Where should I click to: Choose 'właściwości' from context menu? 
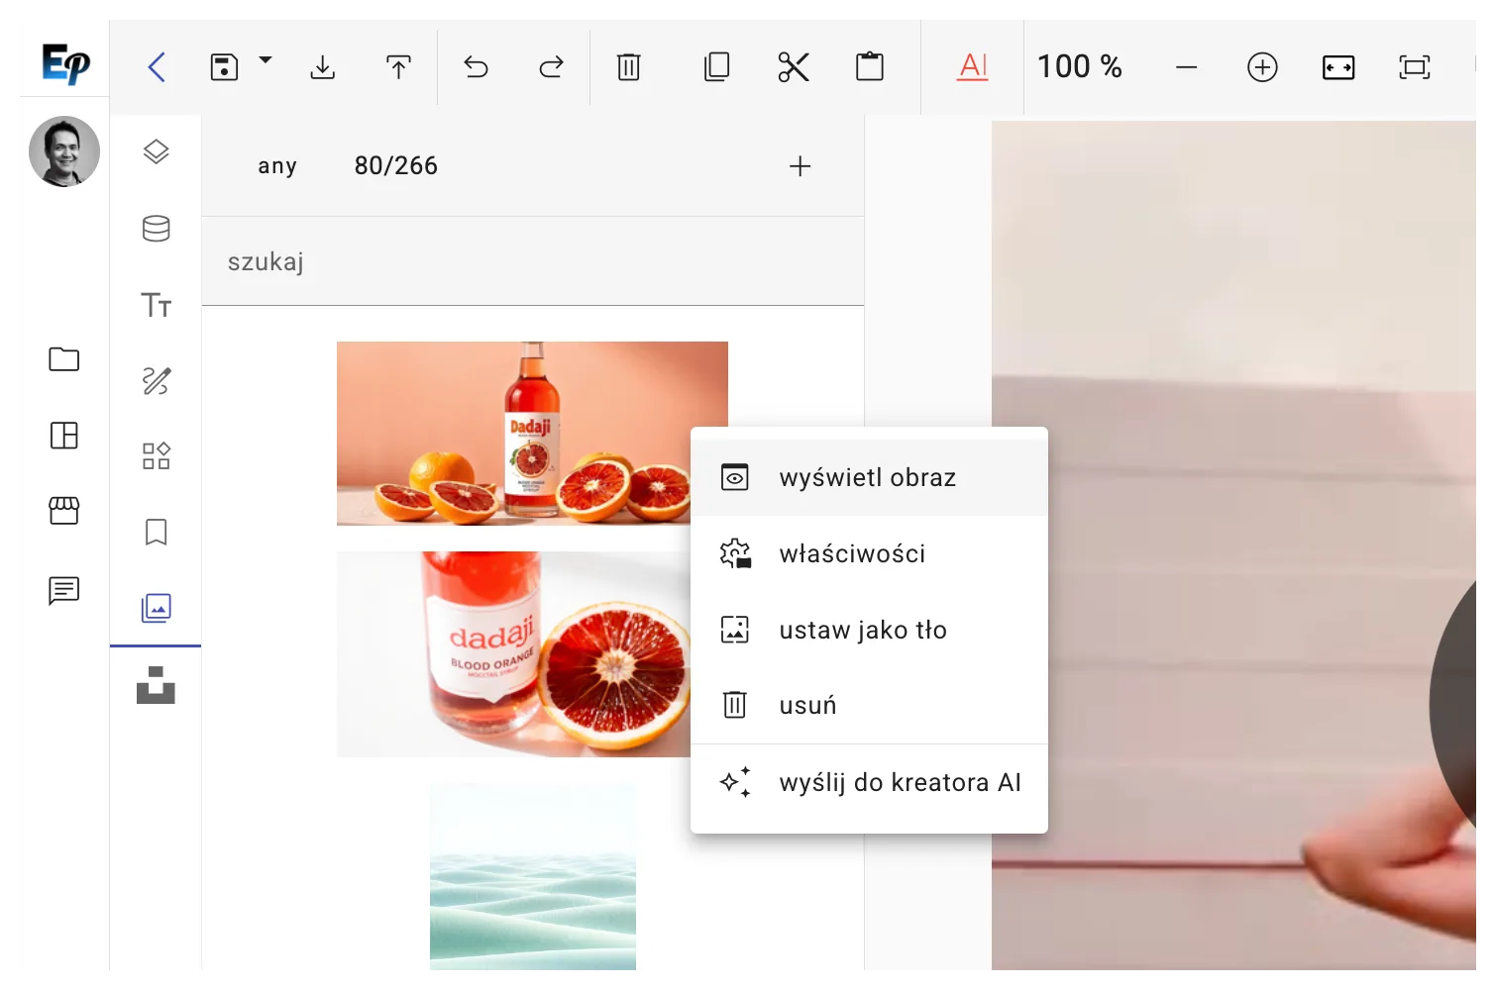[x=869, y=553]
